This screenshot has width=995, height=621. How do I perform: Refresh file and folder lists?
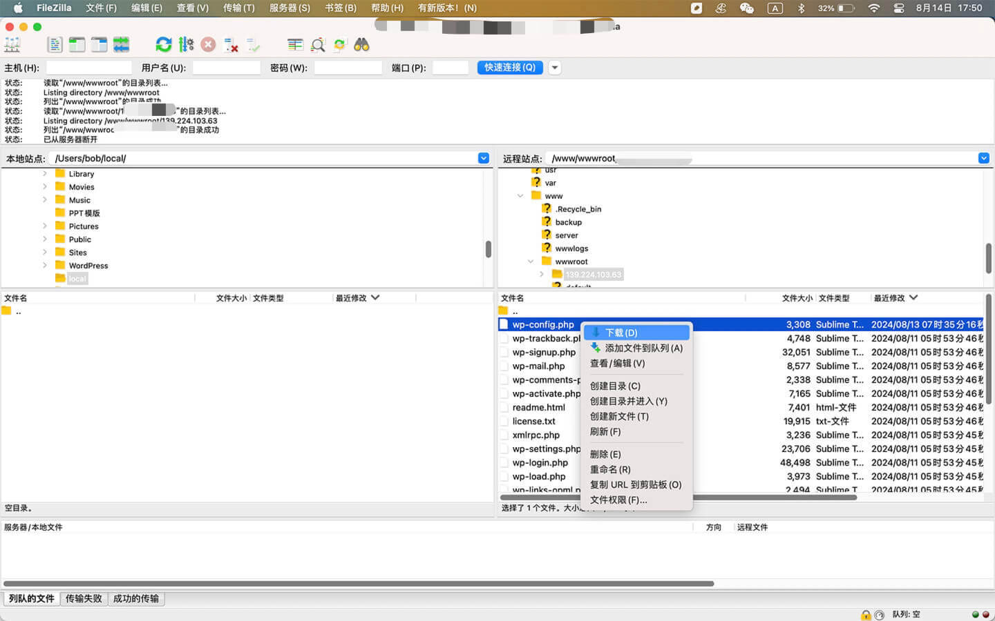coord(164,45)
